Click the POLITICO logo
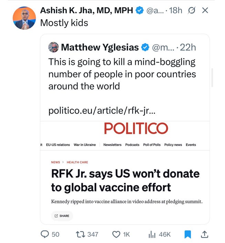 click(136, 129)
